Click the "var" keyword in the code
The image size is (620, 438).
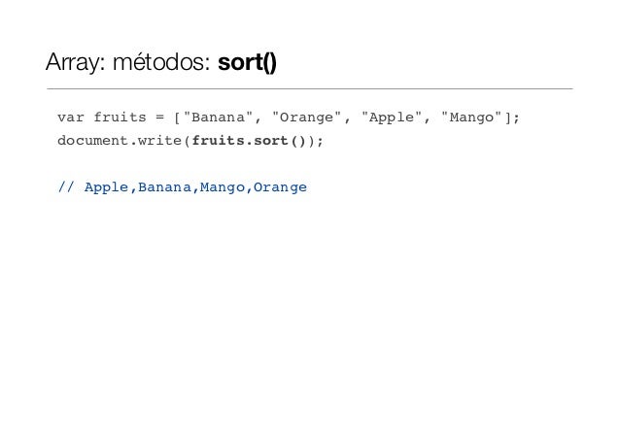point(71,118)
